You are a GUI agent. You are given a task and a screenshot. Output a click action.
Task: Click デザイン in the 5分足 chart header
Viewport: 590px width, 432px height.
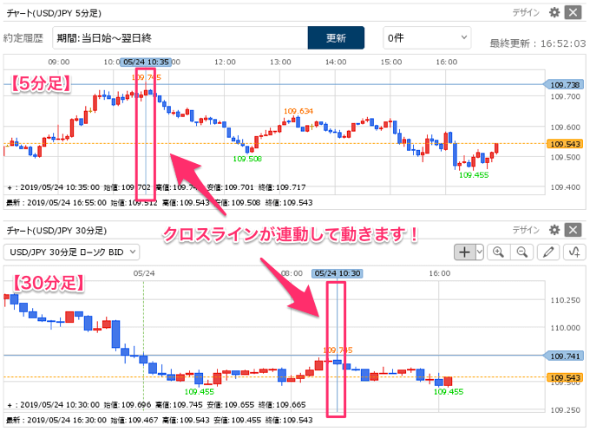[526, 13]
